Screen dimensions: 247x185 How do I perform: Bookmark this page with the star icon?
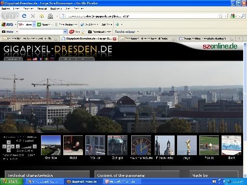[x=220, y=16]
